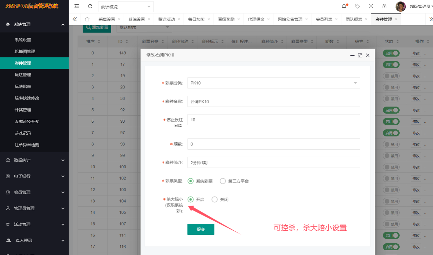
Task: Click the 提交 submit button
Action: point(201,229)
